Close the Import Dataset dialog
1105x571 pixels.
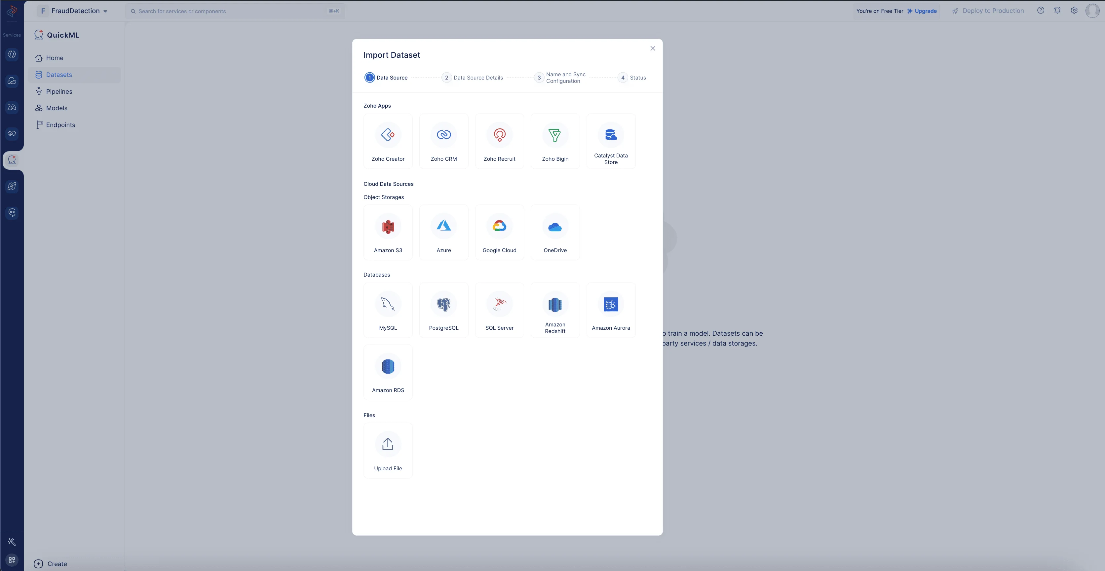coord(652,49)
